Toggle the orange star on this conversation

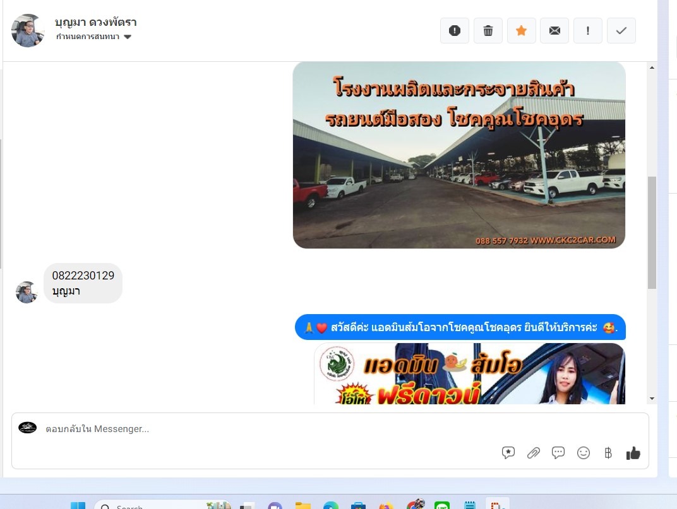pos(521,31)
